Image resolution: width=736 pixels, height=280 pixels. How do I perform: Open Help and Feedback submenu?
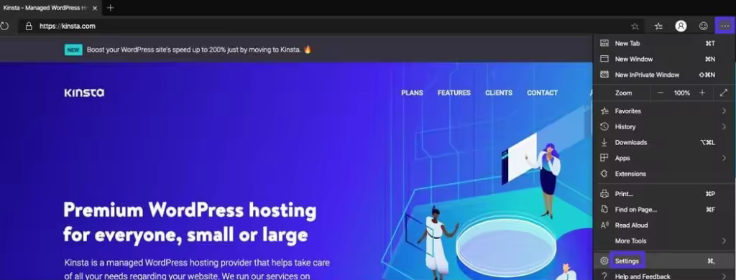point(664,276)
